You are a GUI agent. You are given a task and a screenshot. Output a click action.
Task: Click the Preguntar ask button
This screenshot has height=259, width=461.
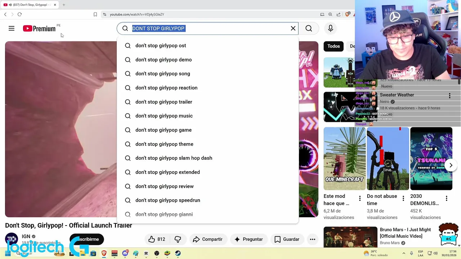click(x=249, y=239)
